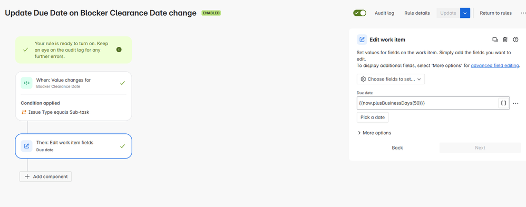This screenshot has height=207, width=526.
Task: Click the duplicate component icon
Action: (x=495, y=40)
